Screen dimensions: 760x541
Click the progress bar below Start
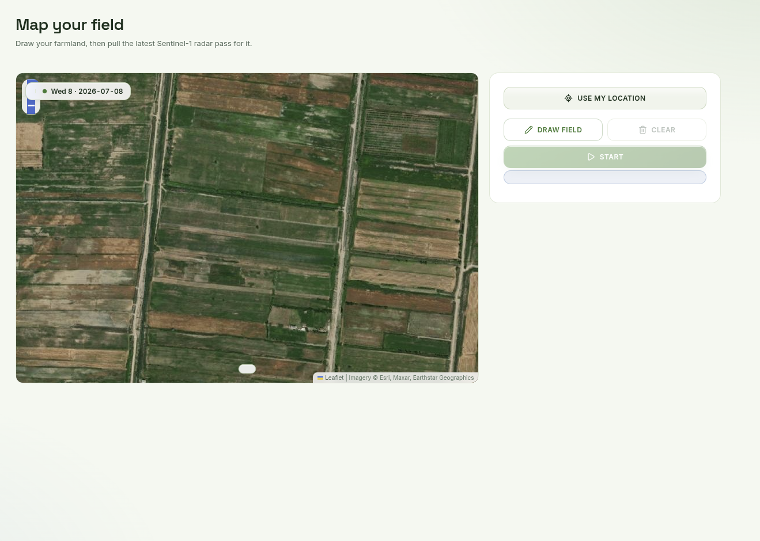[x=604, y=177]
